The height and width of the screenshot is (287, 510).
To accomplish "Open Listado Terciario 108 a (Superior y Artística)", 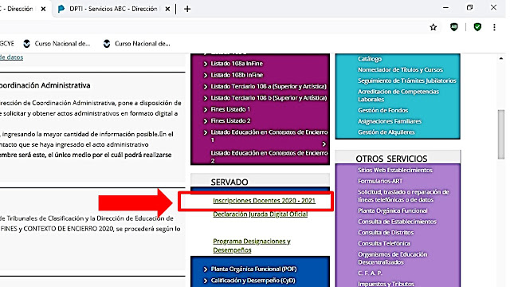I will (x=269, y=86).
